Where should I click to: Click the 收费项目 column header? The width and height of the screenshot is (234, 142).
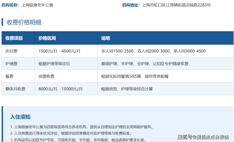click(x=14, y=38)
